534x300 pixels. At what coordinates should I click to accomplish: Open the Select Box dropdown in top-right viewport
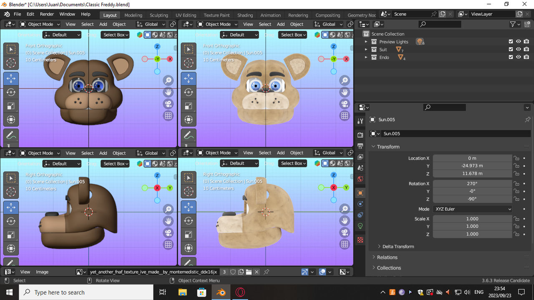click(x=293, y=35)
